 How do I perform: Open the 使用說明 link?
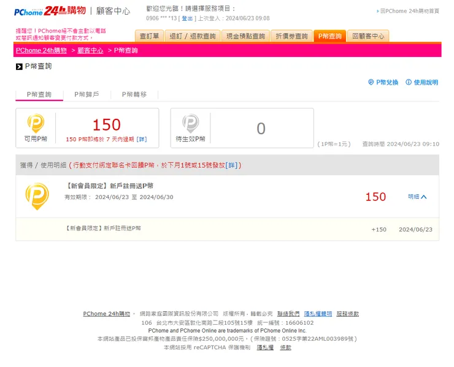point(426,83)
